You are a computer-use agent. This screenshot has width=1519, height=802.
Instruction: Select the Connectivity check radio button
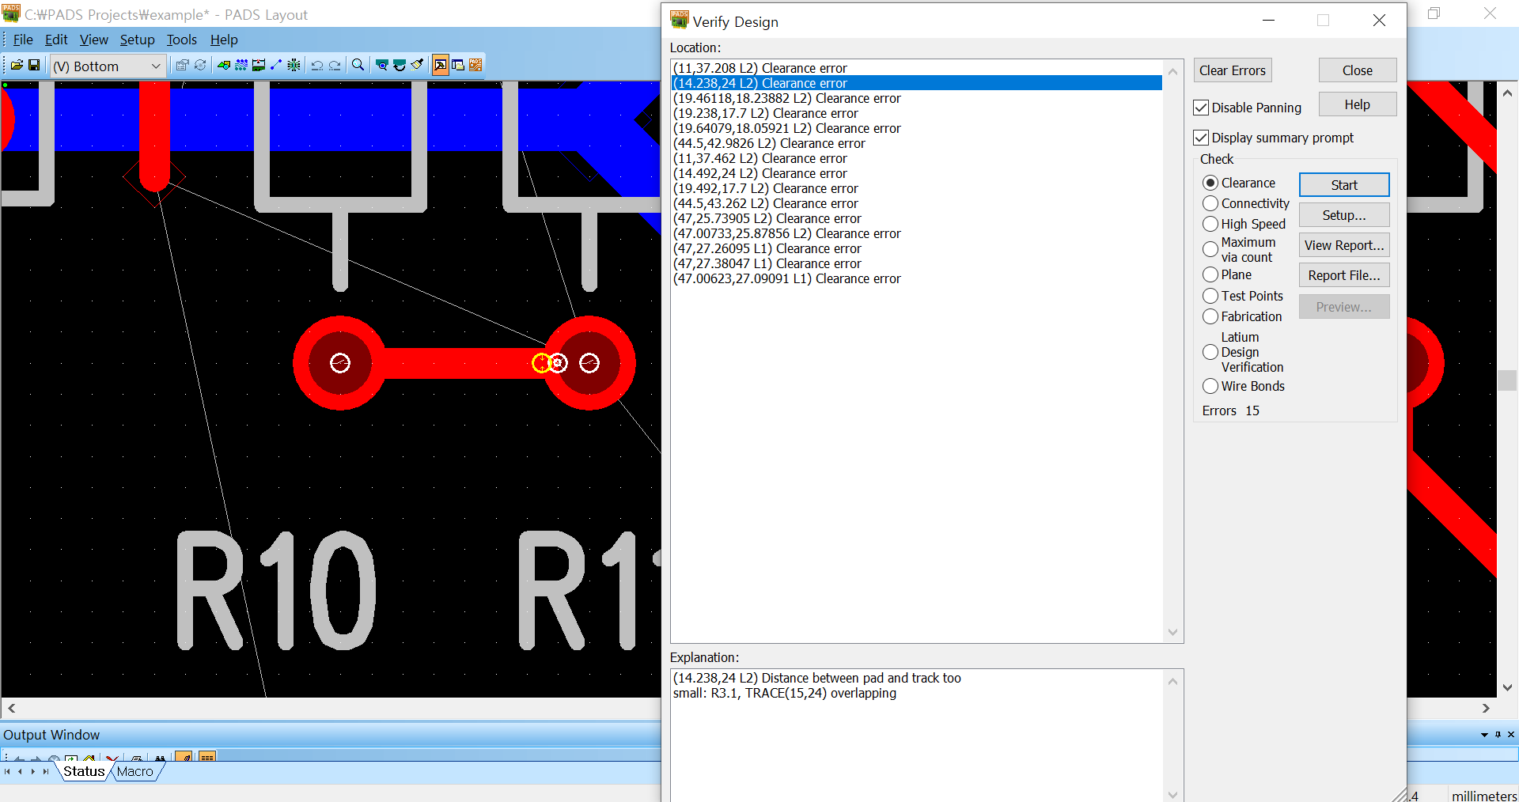point(1210,203)
